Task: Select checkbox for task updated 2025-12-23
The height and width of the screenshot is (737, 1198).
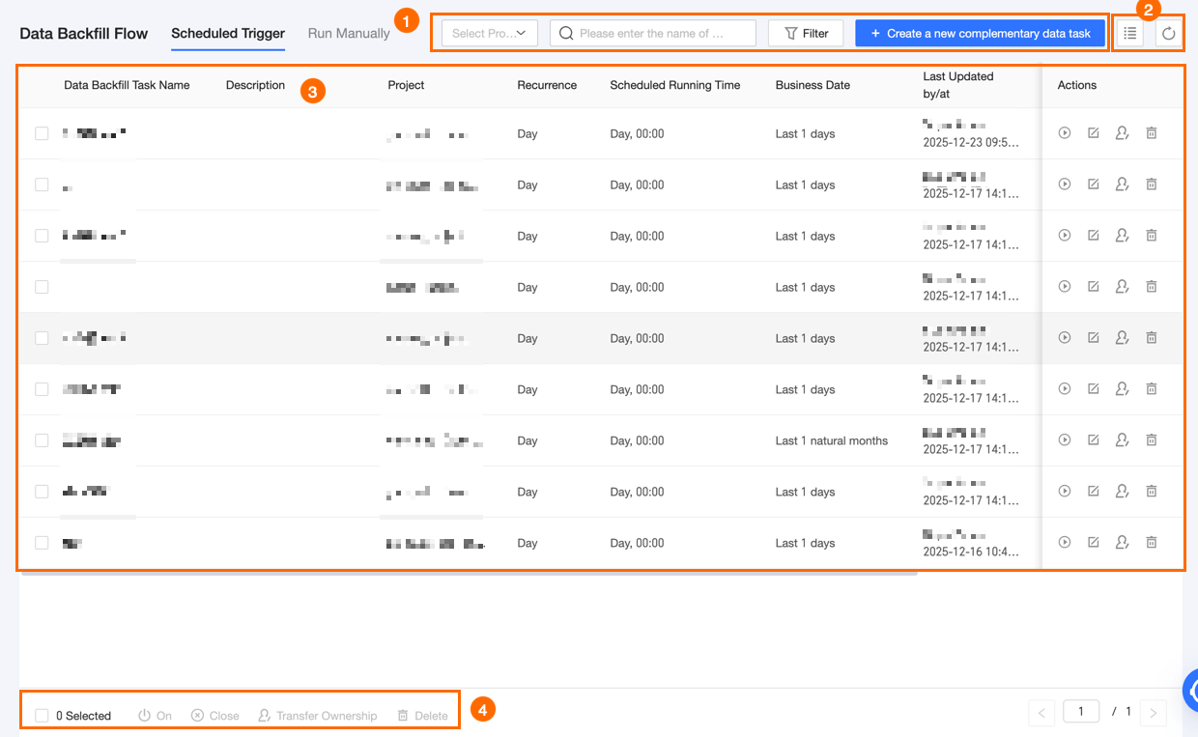Action: coord(42,133)
